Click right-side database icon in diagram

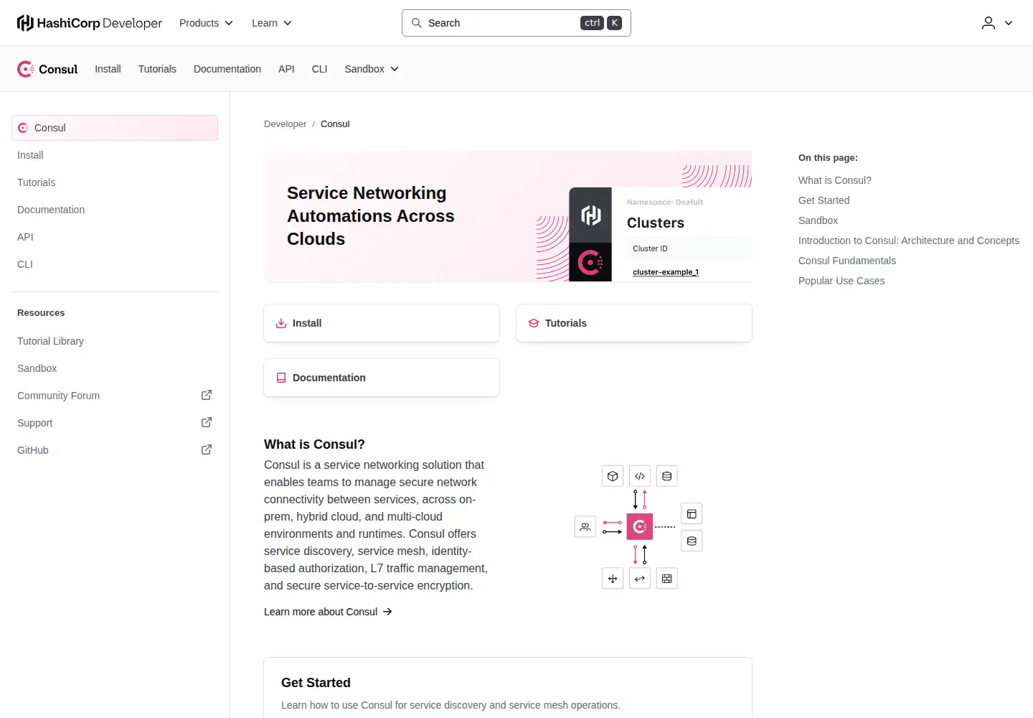(692, 541)
